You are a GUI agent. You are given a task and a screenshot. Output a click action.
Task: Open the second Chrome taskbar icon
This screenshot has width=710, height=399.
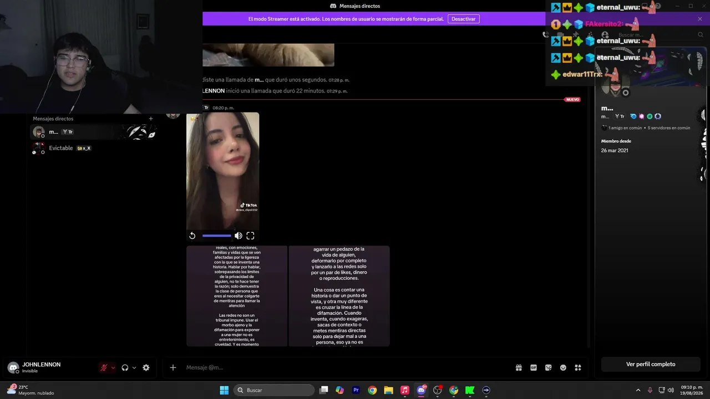(454, 390)
